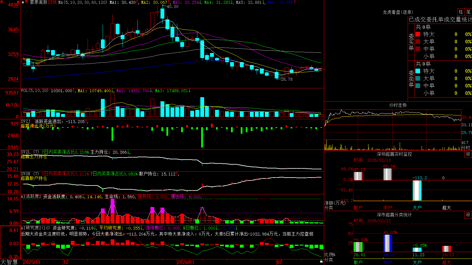Click the 已成交委托单成交量统计 header
Screen dimensions: 472x265
[440, 19]
